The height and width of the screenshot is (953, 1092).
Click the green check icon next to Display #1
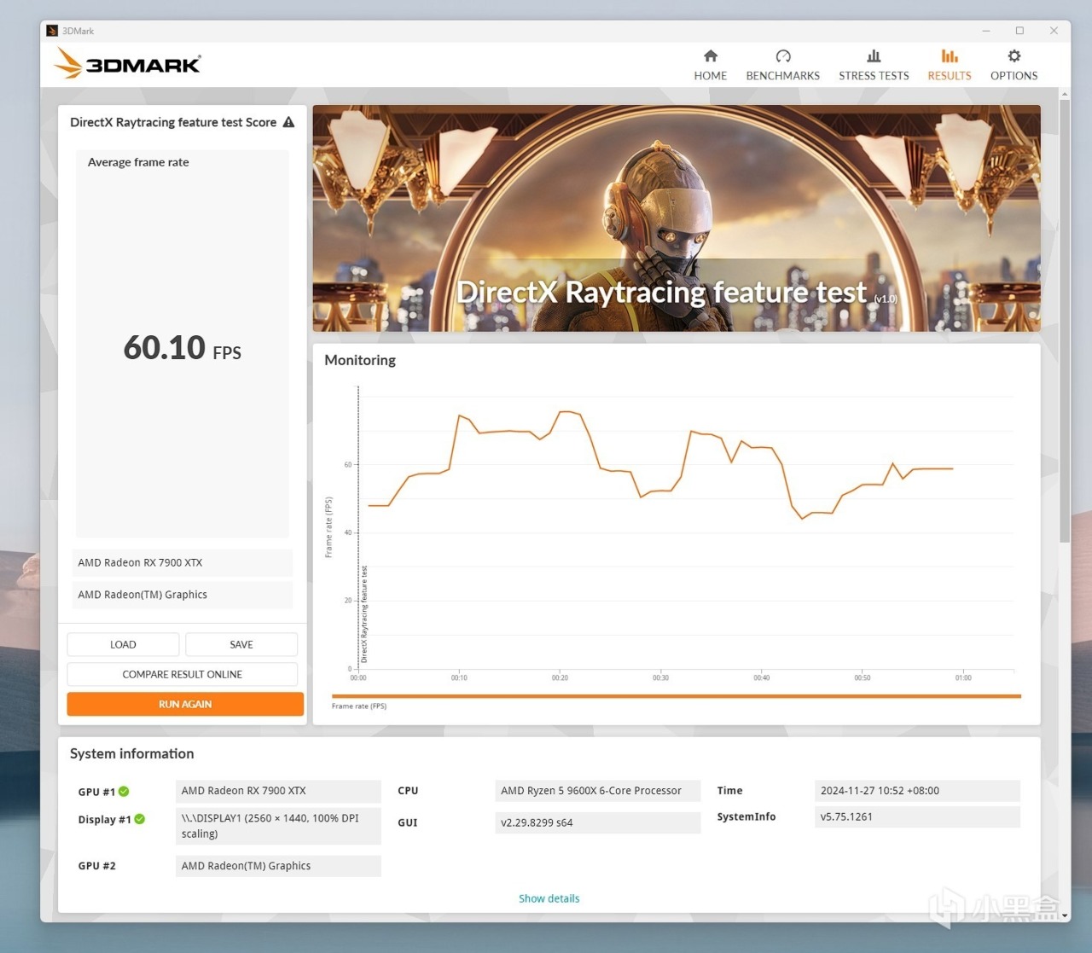[140, 819]
